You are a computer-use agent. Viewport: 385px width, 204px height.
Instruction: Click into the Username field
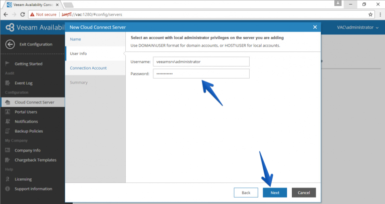[201, 61]
